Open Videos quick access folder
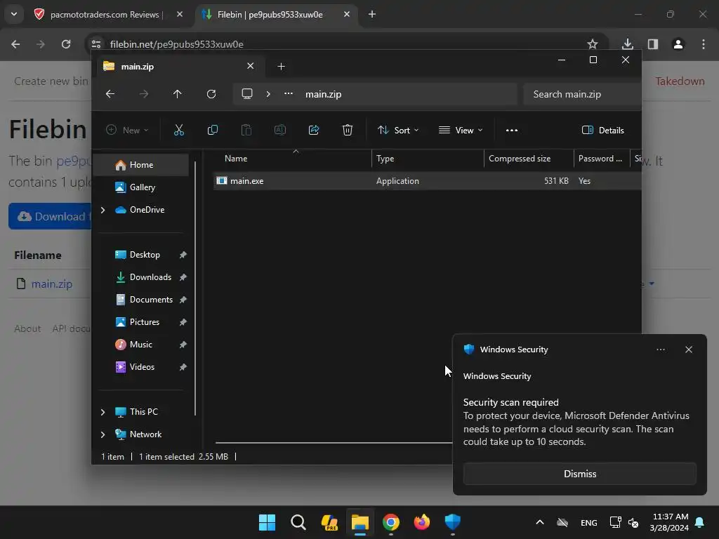 click(141, 367)
